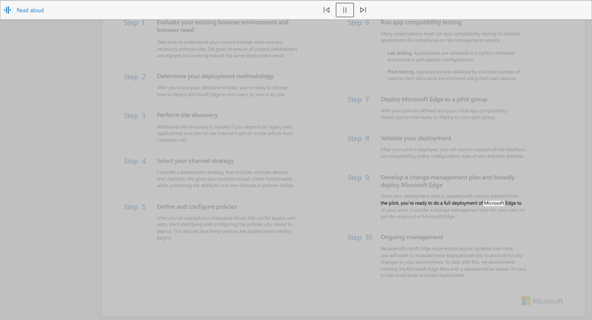
Task: Click the Step 2 deployment methodology heading
Action: tap(215, 76)
